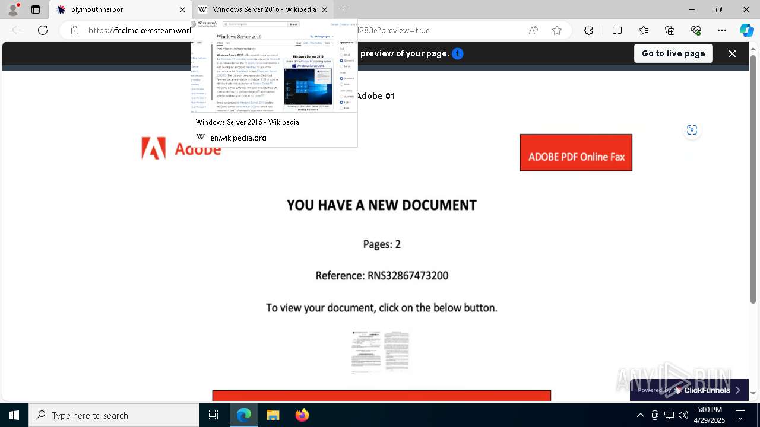The image size is (760, 427).
Task: Click the red view document button
Action: (x=382, y=396)
